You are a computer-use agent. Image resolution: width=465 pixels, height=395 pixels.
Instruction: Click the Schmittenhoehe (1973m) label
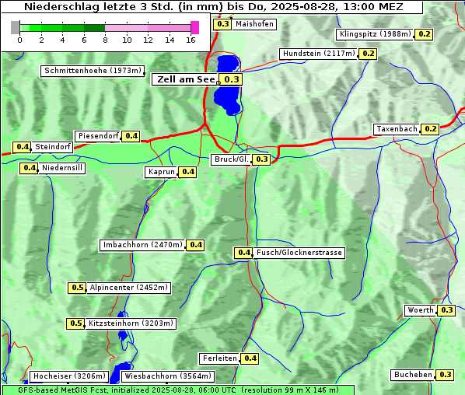[x=93, y=71]
